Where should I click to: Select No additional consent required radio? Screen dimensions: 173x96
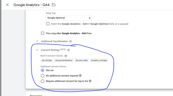coord(42,76)
